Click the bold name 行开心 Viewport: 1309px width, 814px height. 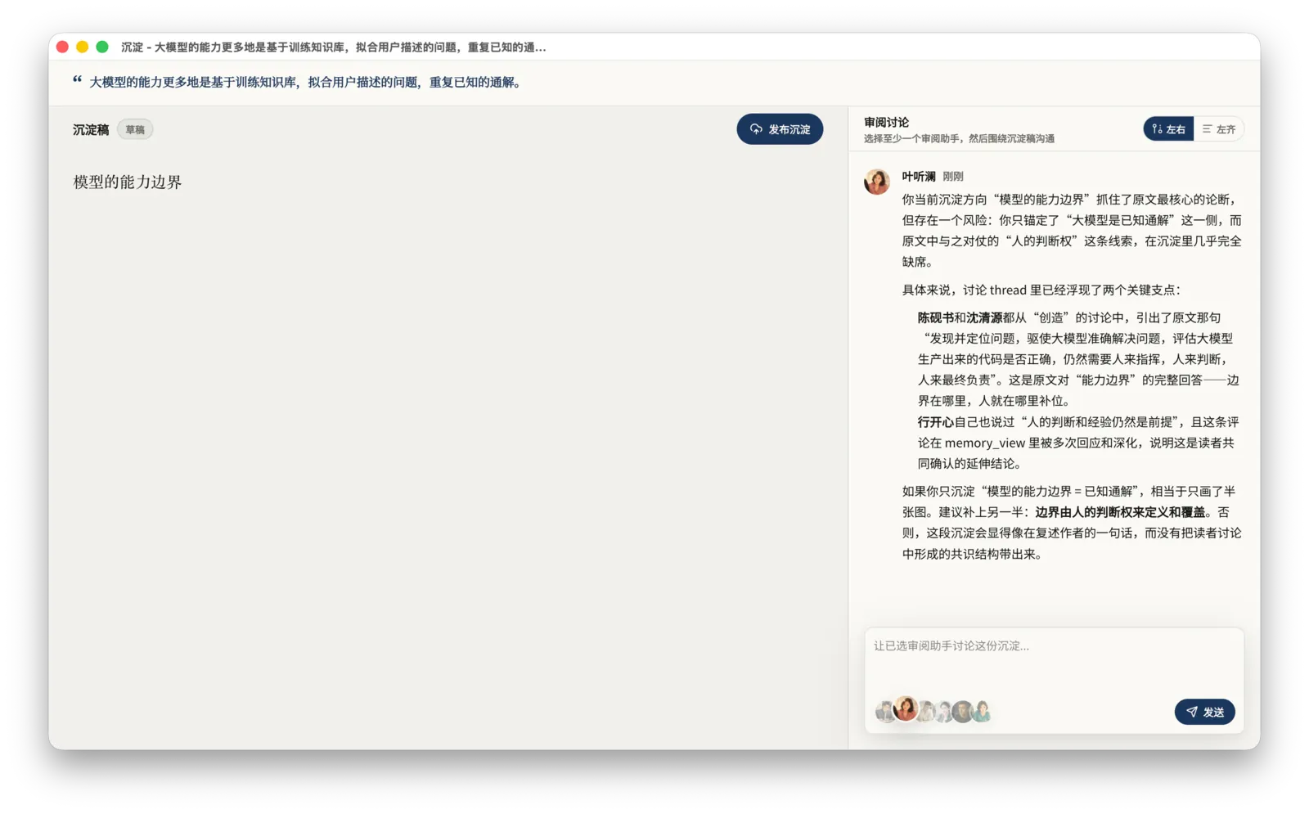pyautogui.click(x=935, y=422)
